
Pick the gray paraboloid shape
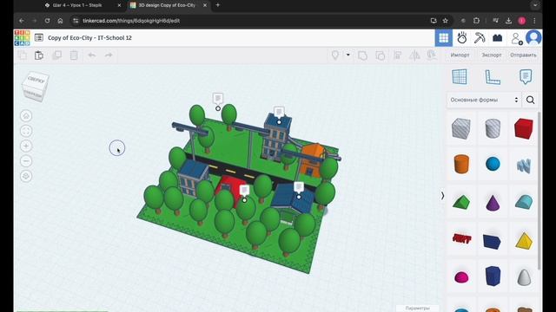click(524, 277)
